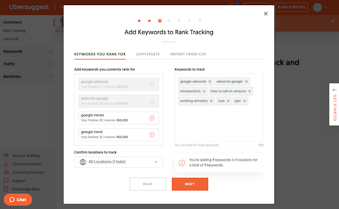
Task: Open Support link
Action: coord(19,181)
